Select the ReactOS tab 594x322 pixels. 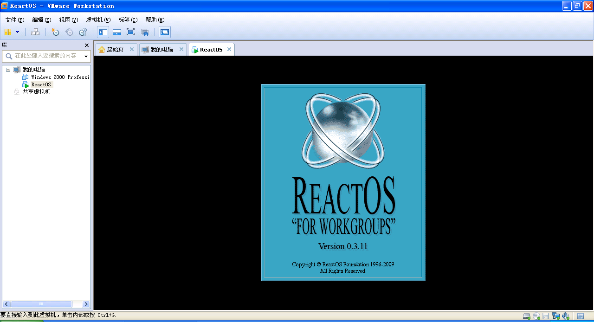(211, 50)
